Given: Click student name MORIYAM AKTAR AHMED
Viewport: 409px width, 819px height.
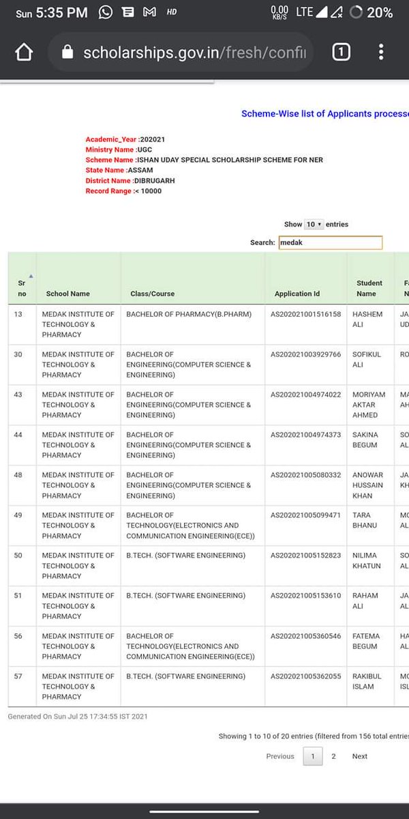Looking at the screenshot, I should pos(369,405).
